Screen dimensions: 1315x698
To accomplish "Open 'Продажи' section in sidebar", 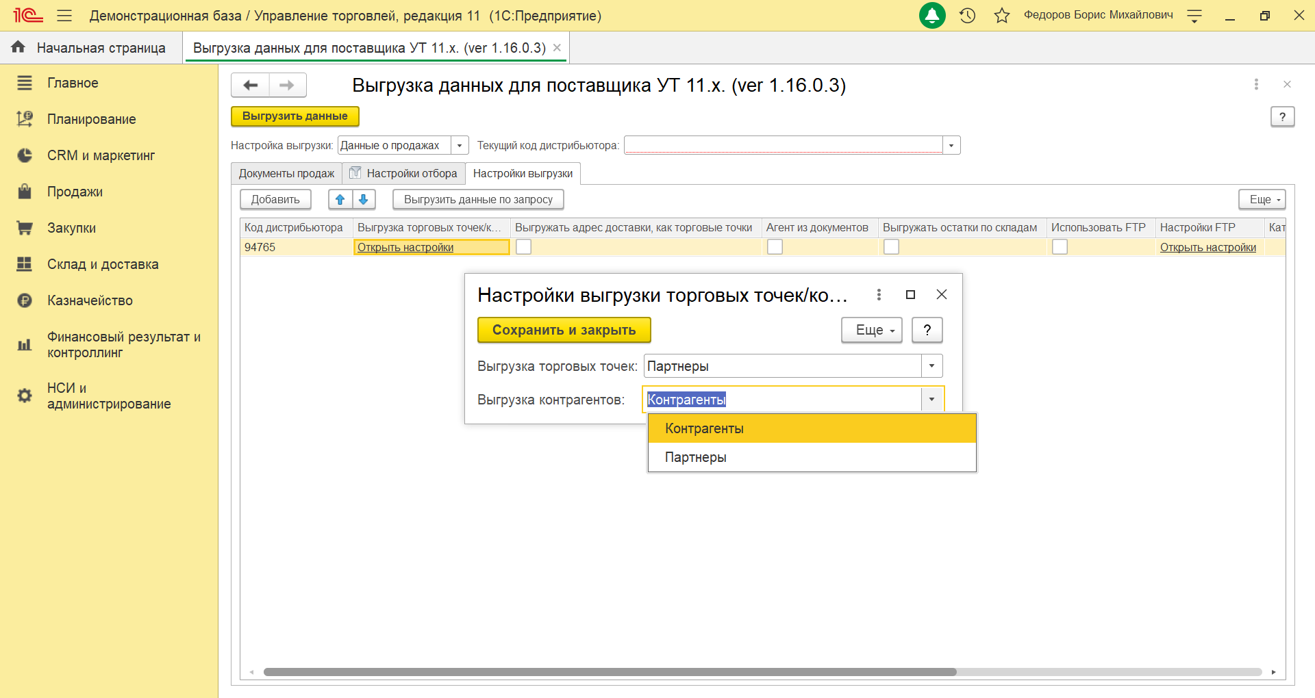I will pos(75,192).
